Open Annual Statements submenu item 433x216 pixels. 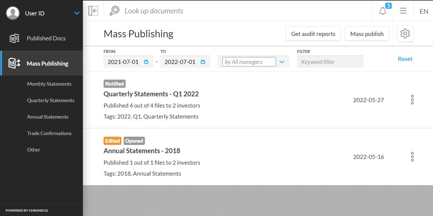point(48,117)
